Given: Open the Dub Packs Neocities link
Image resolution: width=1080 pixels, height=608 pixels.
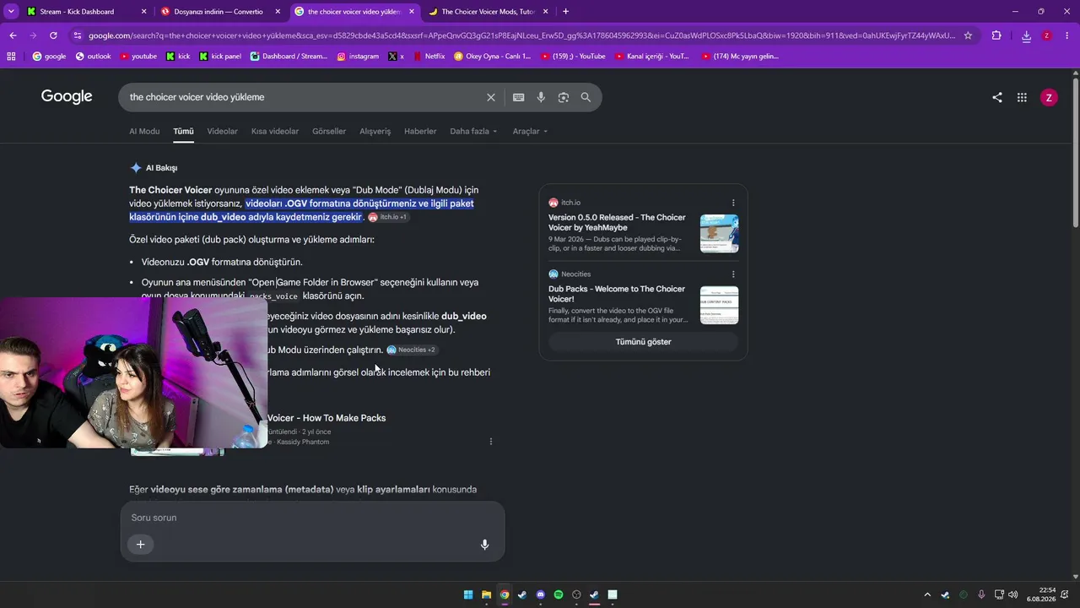Looking at the screenshot, I should [617, 294].
